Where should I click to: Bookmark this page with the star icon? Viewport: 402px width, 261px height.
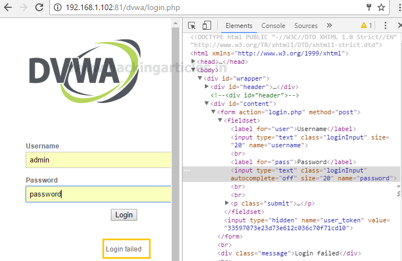coord(381,7)
